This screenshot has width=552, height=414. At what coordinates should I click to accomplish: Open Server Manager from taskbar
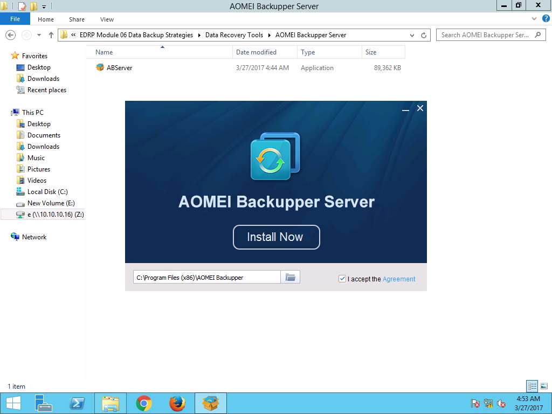[44, 403]
